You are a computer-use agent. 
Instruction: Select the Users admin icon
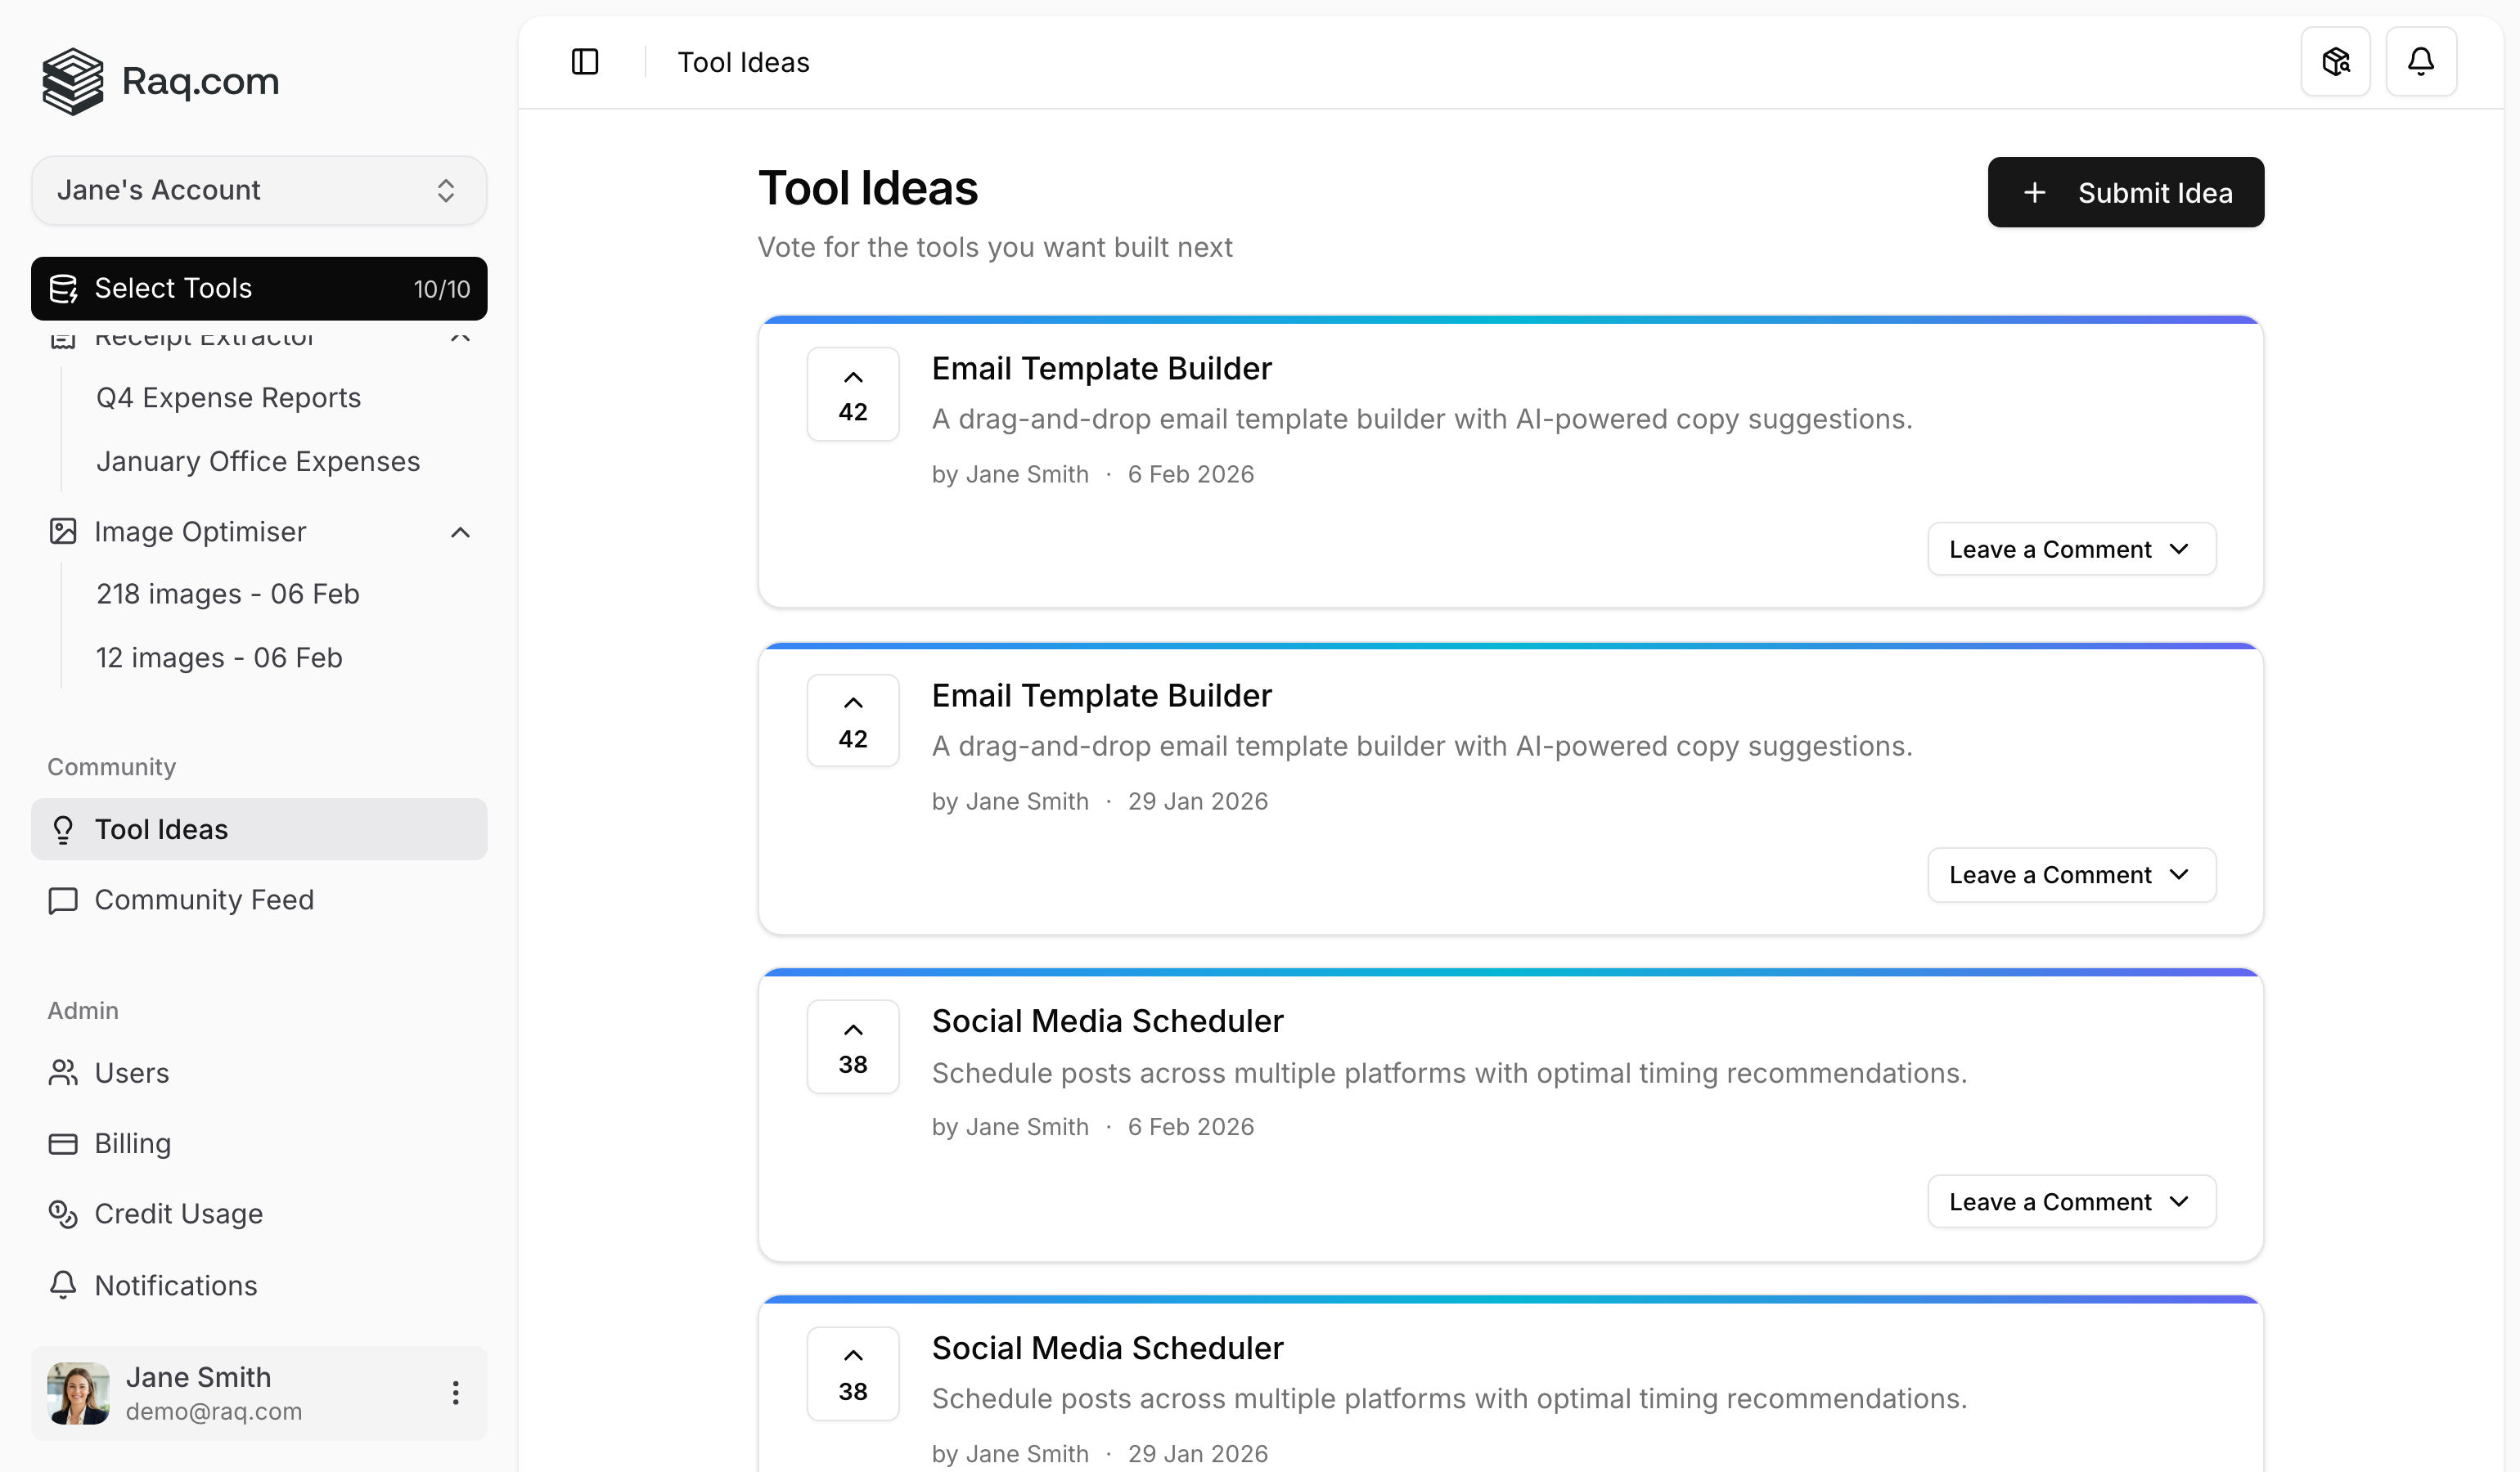63,1073
